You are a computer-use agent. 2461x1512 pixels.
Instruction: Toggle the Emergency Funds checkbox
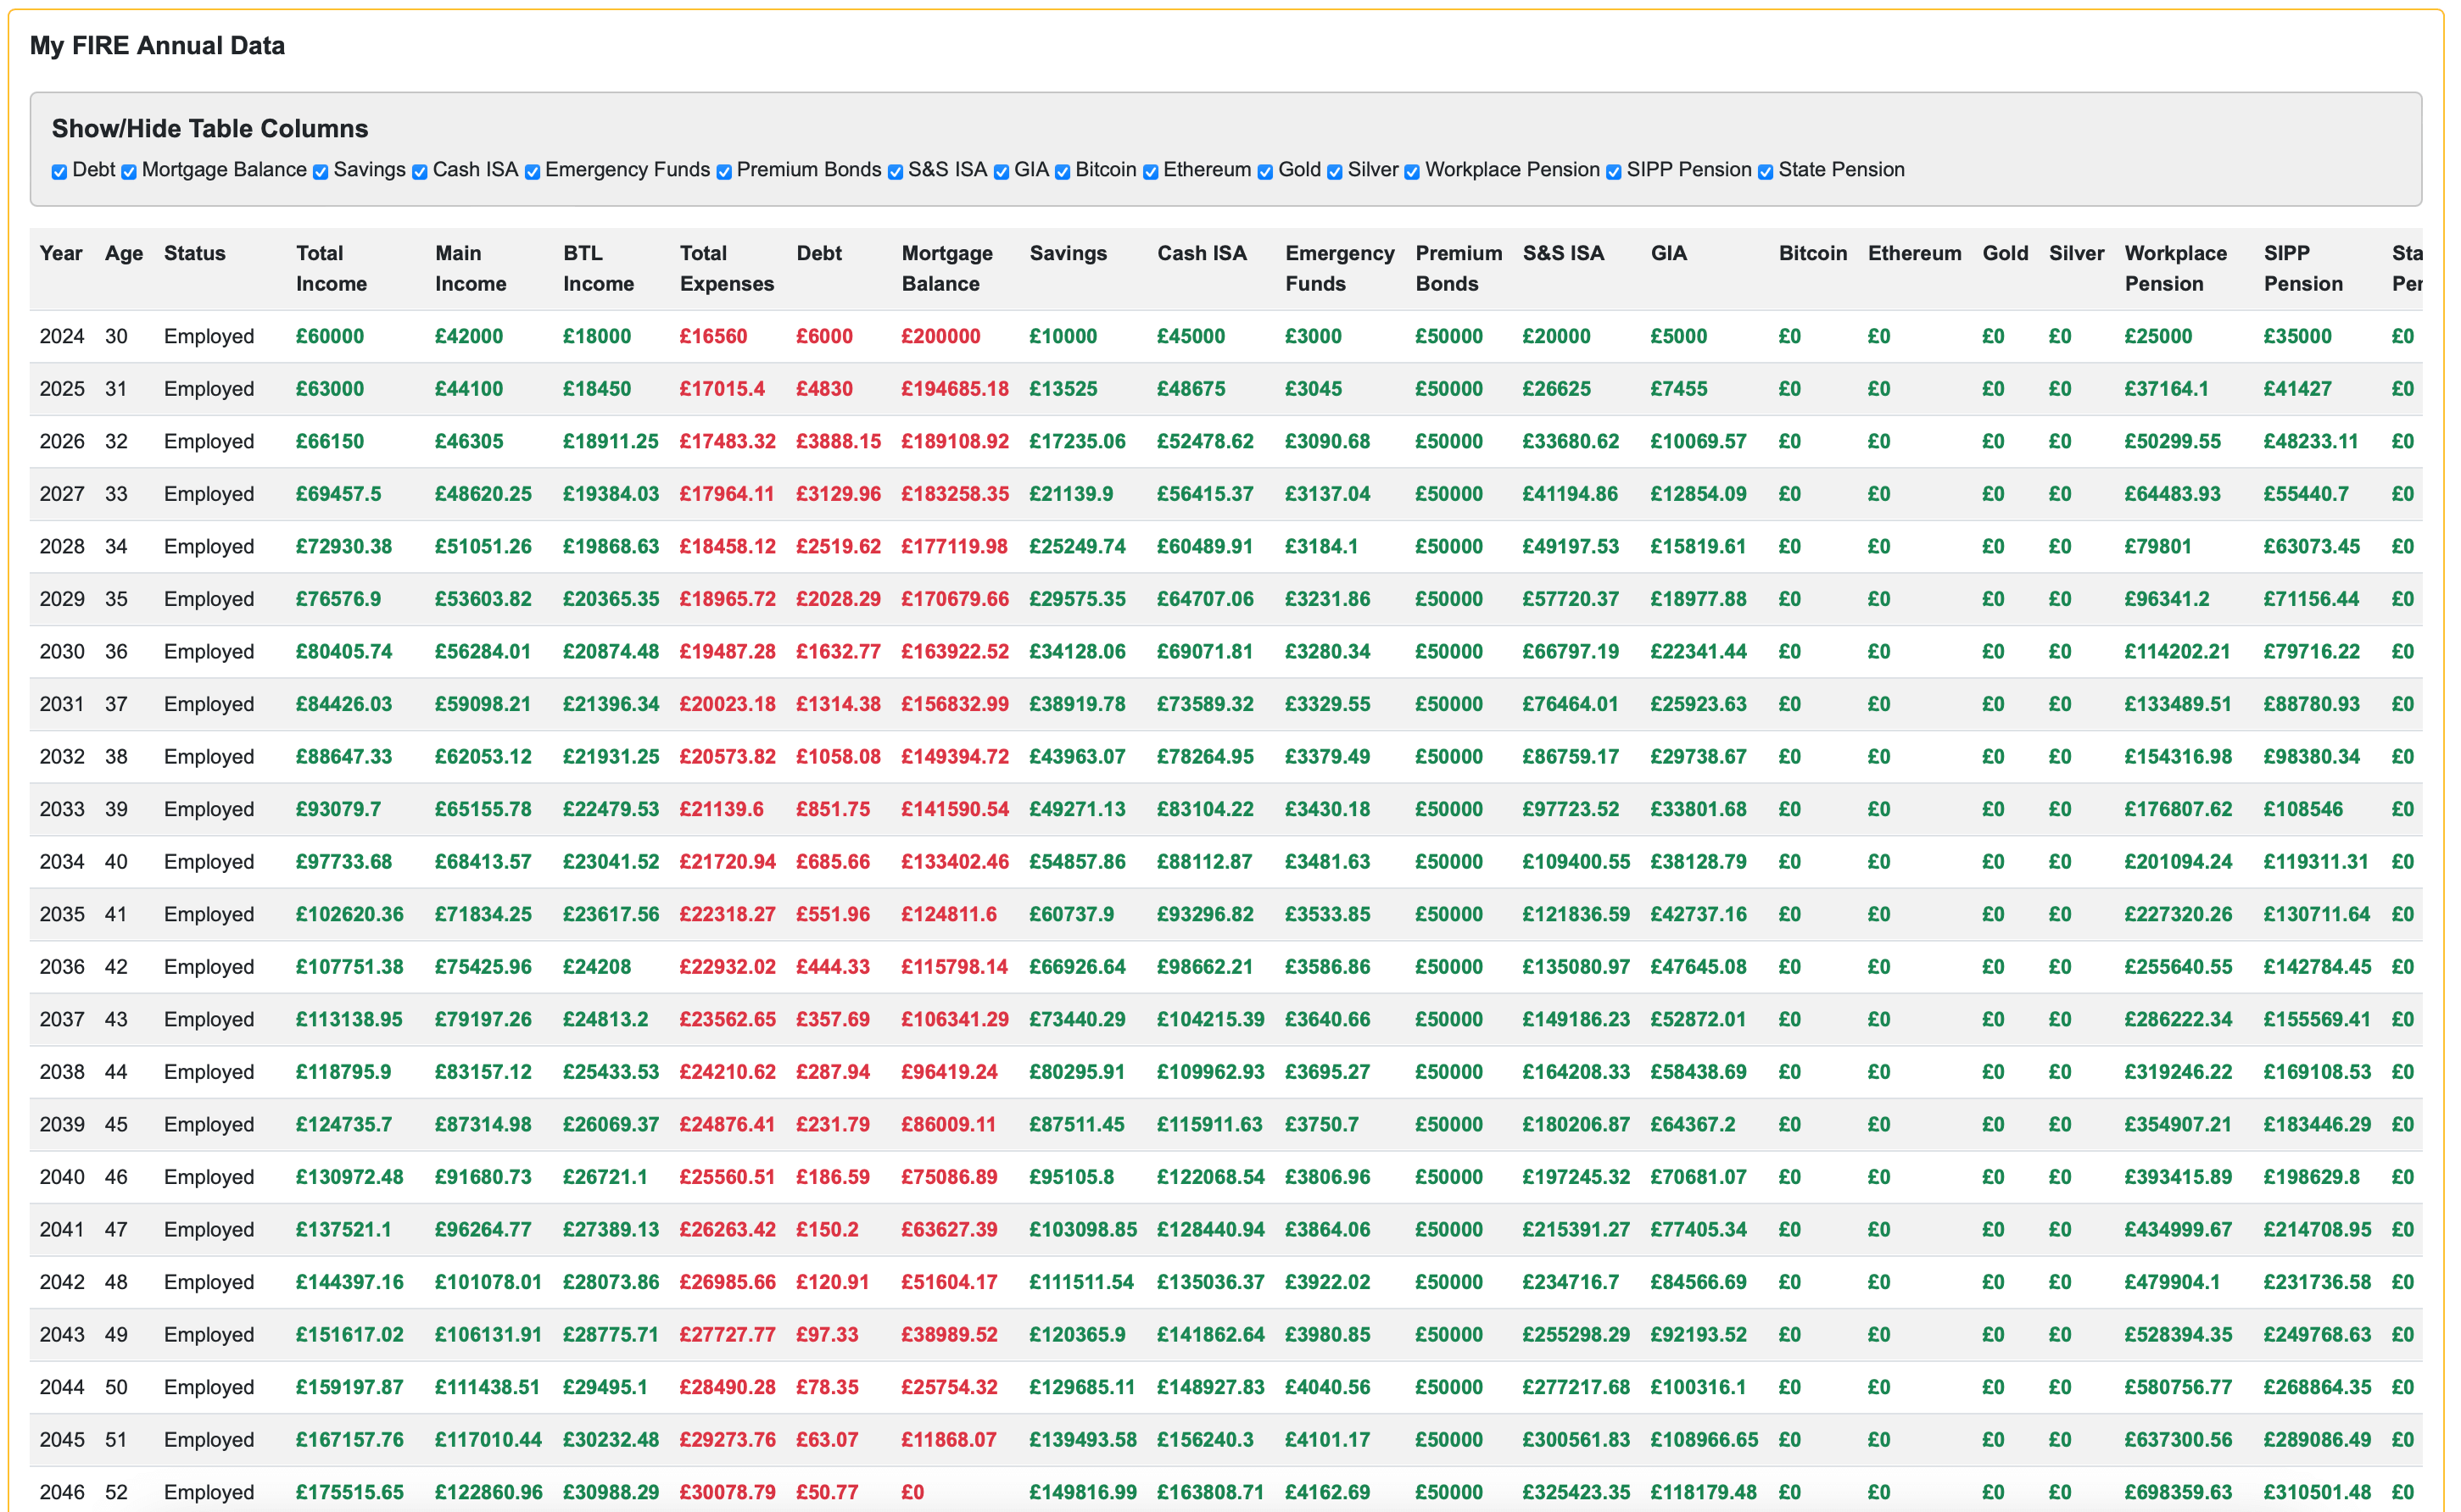coord(533,172)
